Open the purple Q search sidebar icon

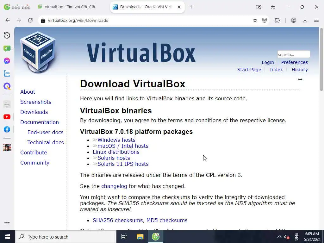point(7,86)
